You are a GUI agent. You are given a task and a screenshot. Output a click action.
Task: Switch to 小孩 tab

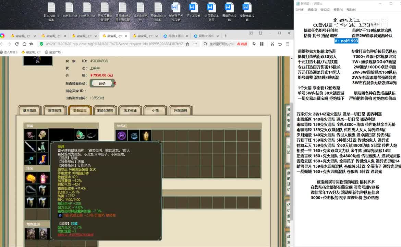point(155,110)
